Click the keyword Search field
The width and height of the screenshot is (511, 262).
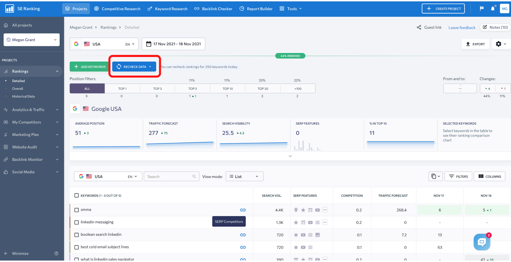pyautogui.click(x=172, y=176)
